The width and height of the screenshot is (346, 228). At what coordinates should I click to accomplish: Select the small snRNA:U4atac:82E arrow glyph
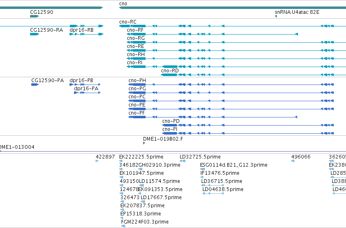pos(276,16)
